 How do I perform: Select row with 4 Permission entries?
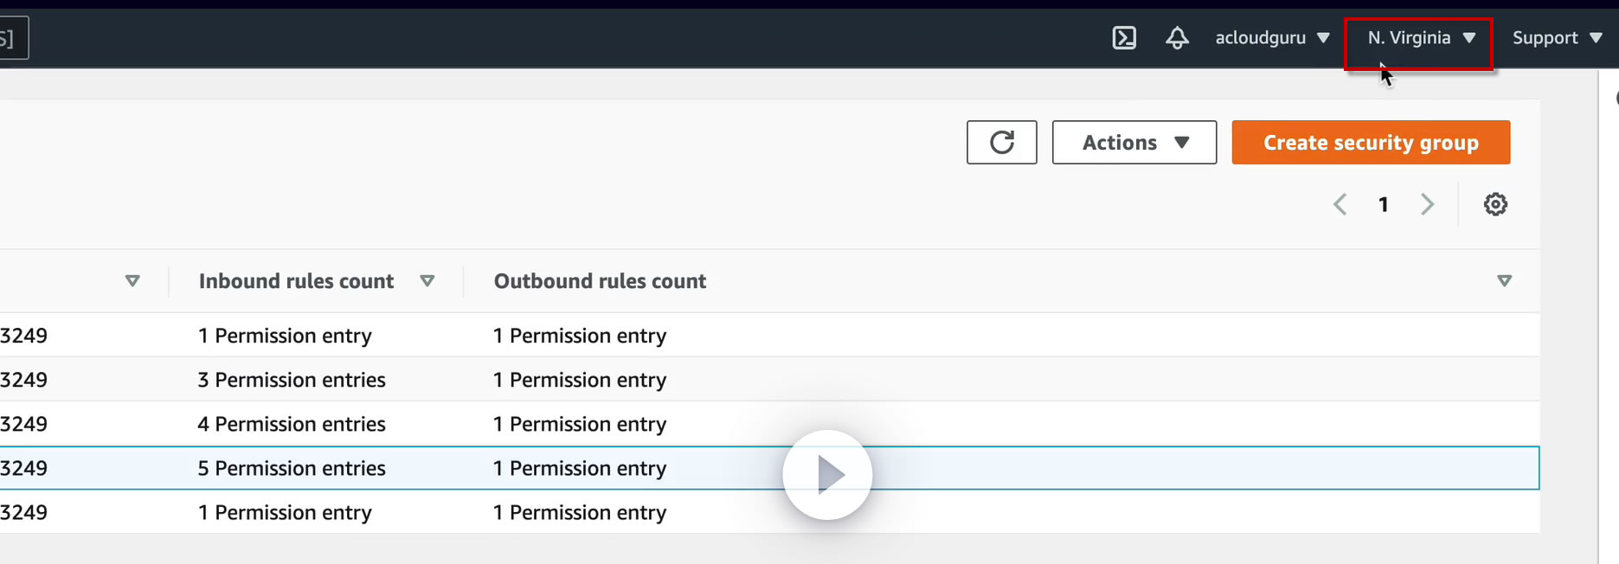click(292, 425)
